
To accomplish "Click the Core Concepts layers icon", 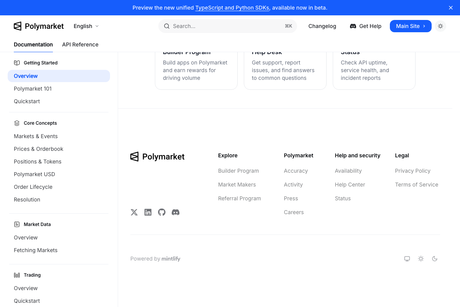I will [17, 123].
